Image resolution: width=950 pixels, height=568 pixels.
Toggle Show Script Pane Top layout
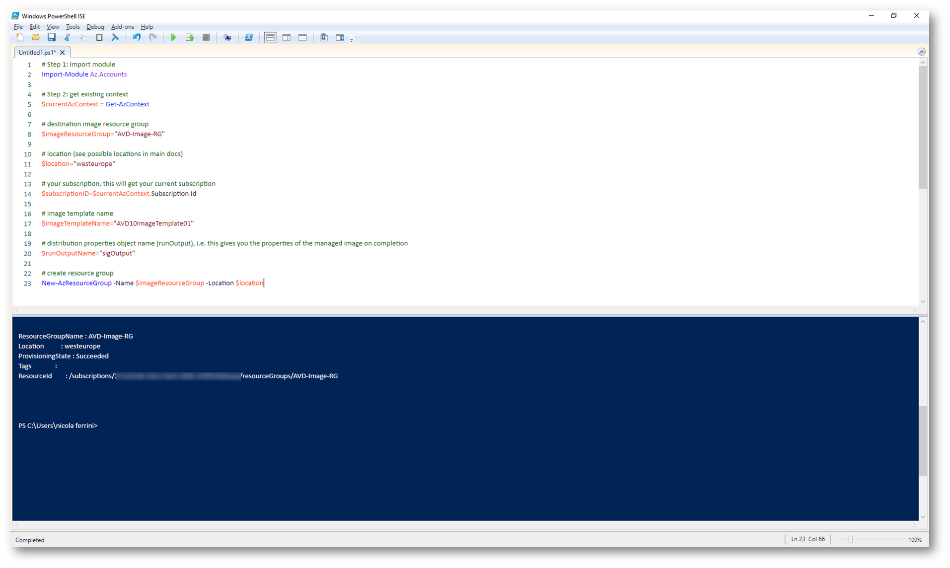(x=270, y=38)
